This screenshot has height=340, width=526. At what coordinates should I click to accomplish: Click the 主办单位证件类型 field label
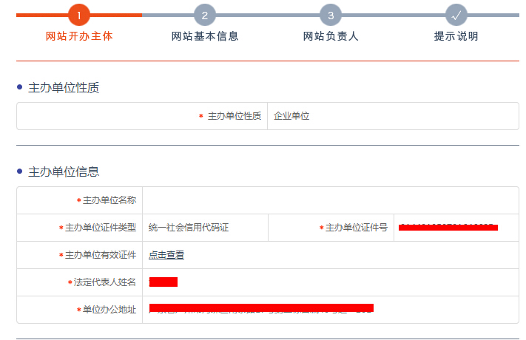click(x=100, y=228)
